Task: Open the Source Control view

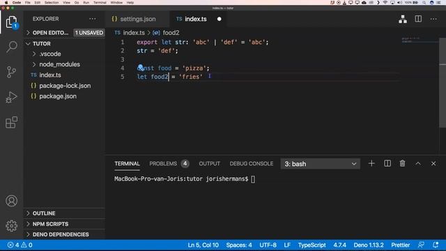Action: point(11,72)
